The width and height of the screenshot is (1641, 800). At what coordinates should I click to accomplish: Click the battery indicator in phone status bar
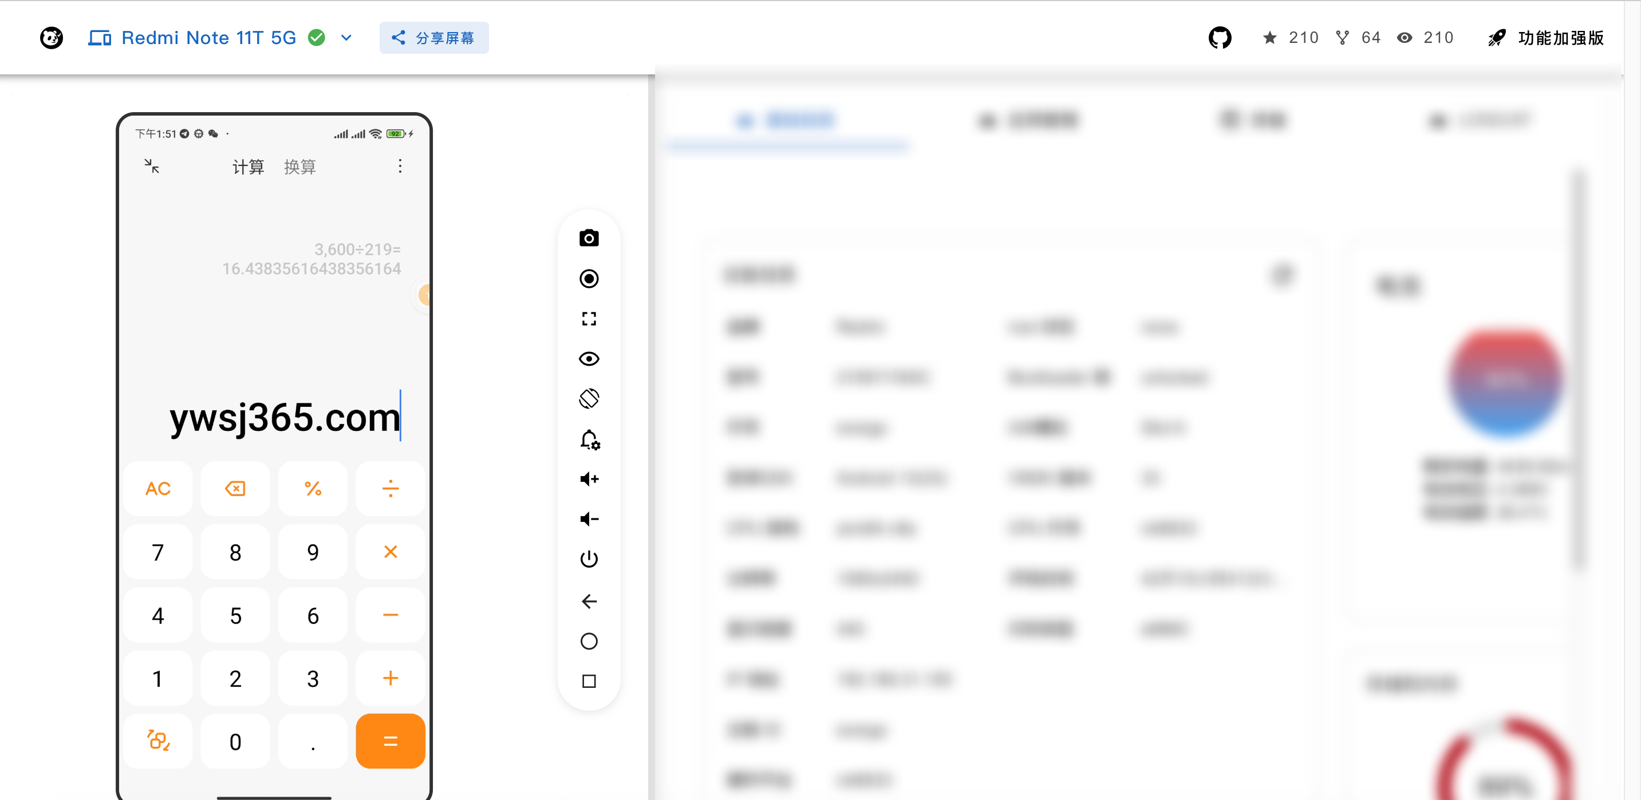tap(396, 134)
